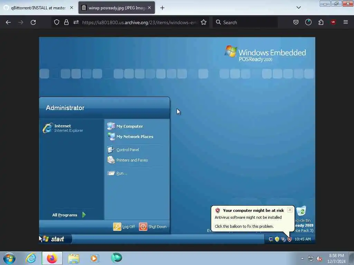Open Windows Explorer folder in taskbar
This screenshot has height=265, width=354.
point(74,258)
